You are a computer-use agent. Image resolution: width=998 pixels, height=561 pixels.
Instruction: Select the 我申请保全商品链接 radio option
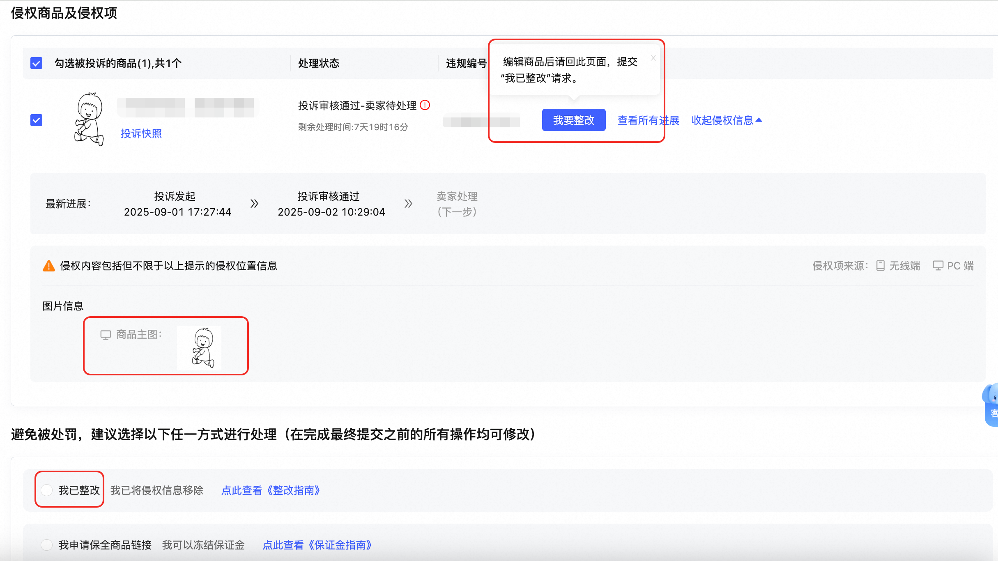tap(47, 545)
